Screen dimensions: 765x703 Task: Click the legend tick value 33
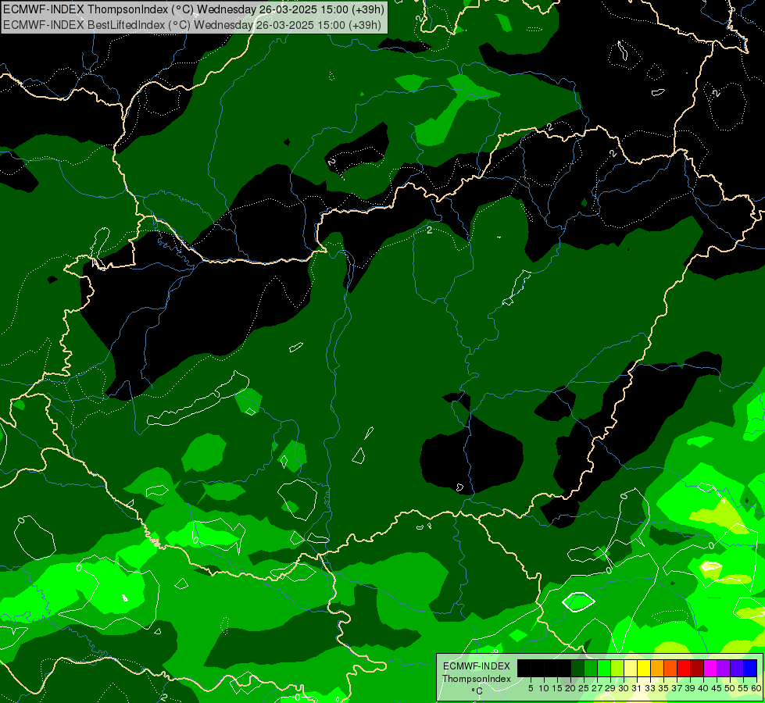coord(650,688)
